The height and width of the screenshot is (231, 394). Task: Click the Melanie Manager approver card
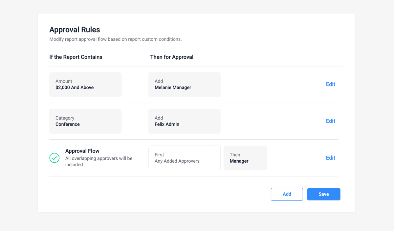point(184,84)
